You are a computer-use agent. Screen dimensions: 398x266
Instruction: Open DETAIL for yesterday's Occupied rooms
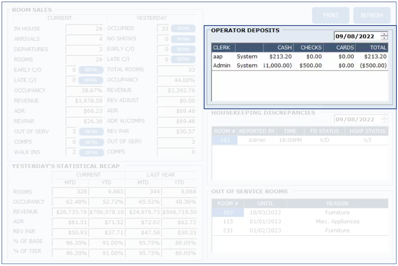pyautogui.click(x=183, y=29)
